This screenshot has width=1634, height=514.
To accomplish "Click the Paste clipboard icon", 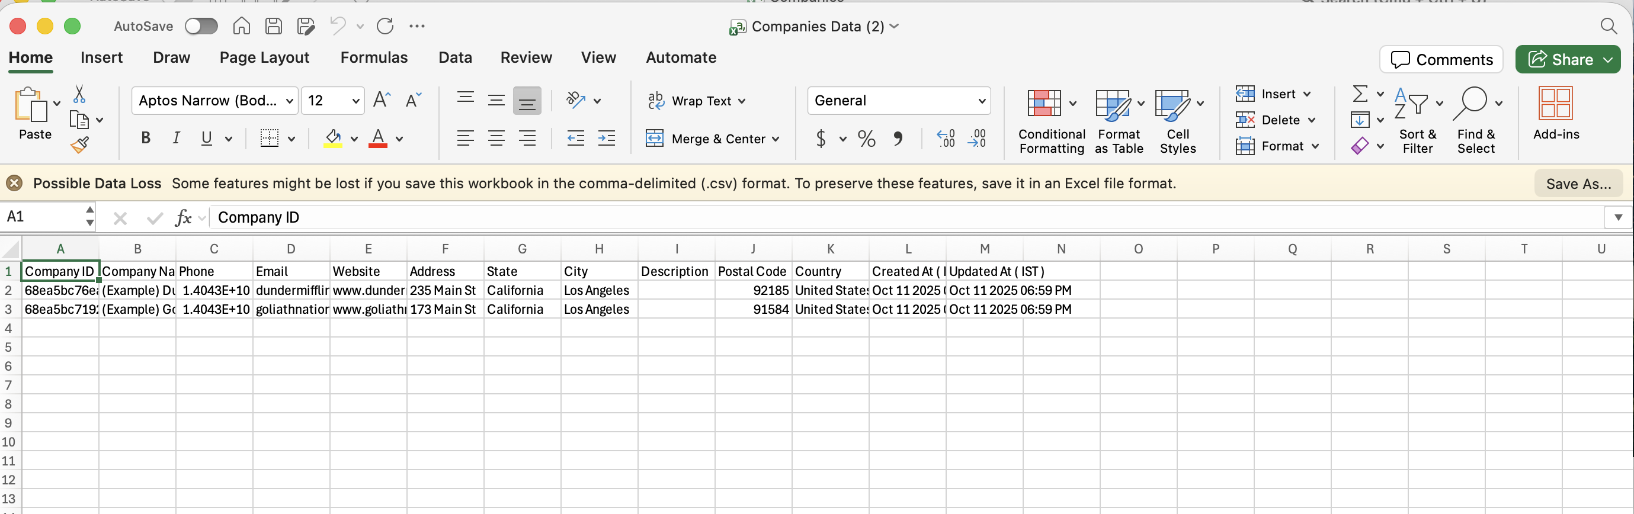I will [x=30, y=105].
